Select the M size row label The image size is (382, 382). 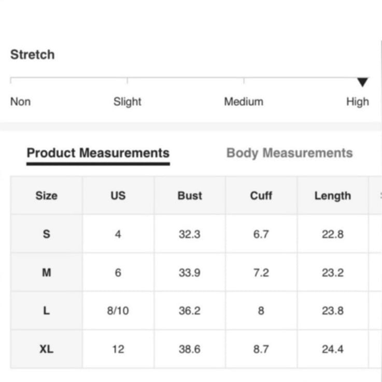[x=47, y=272]
